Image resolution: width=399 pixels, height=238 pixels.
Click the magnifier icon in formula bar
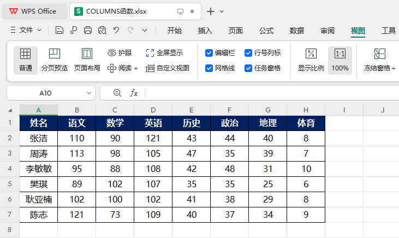[117, 93]
